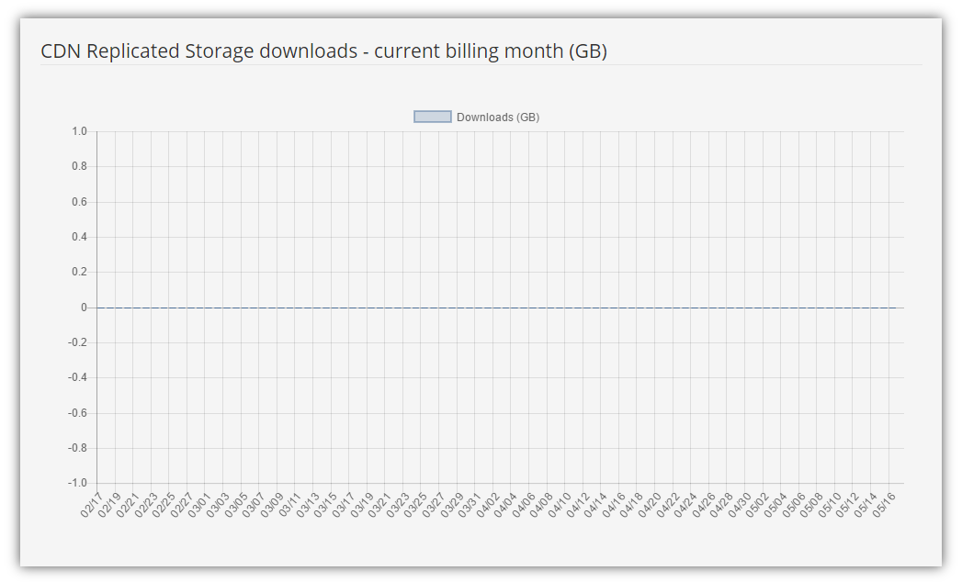Click the CDN Replicated Storage downloads heading
This screenshot has height=582, width=962.
pyautogui.click(x=323, y=51)
